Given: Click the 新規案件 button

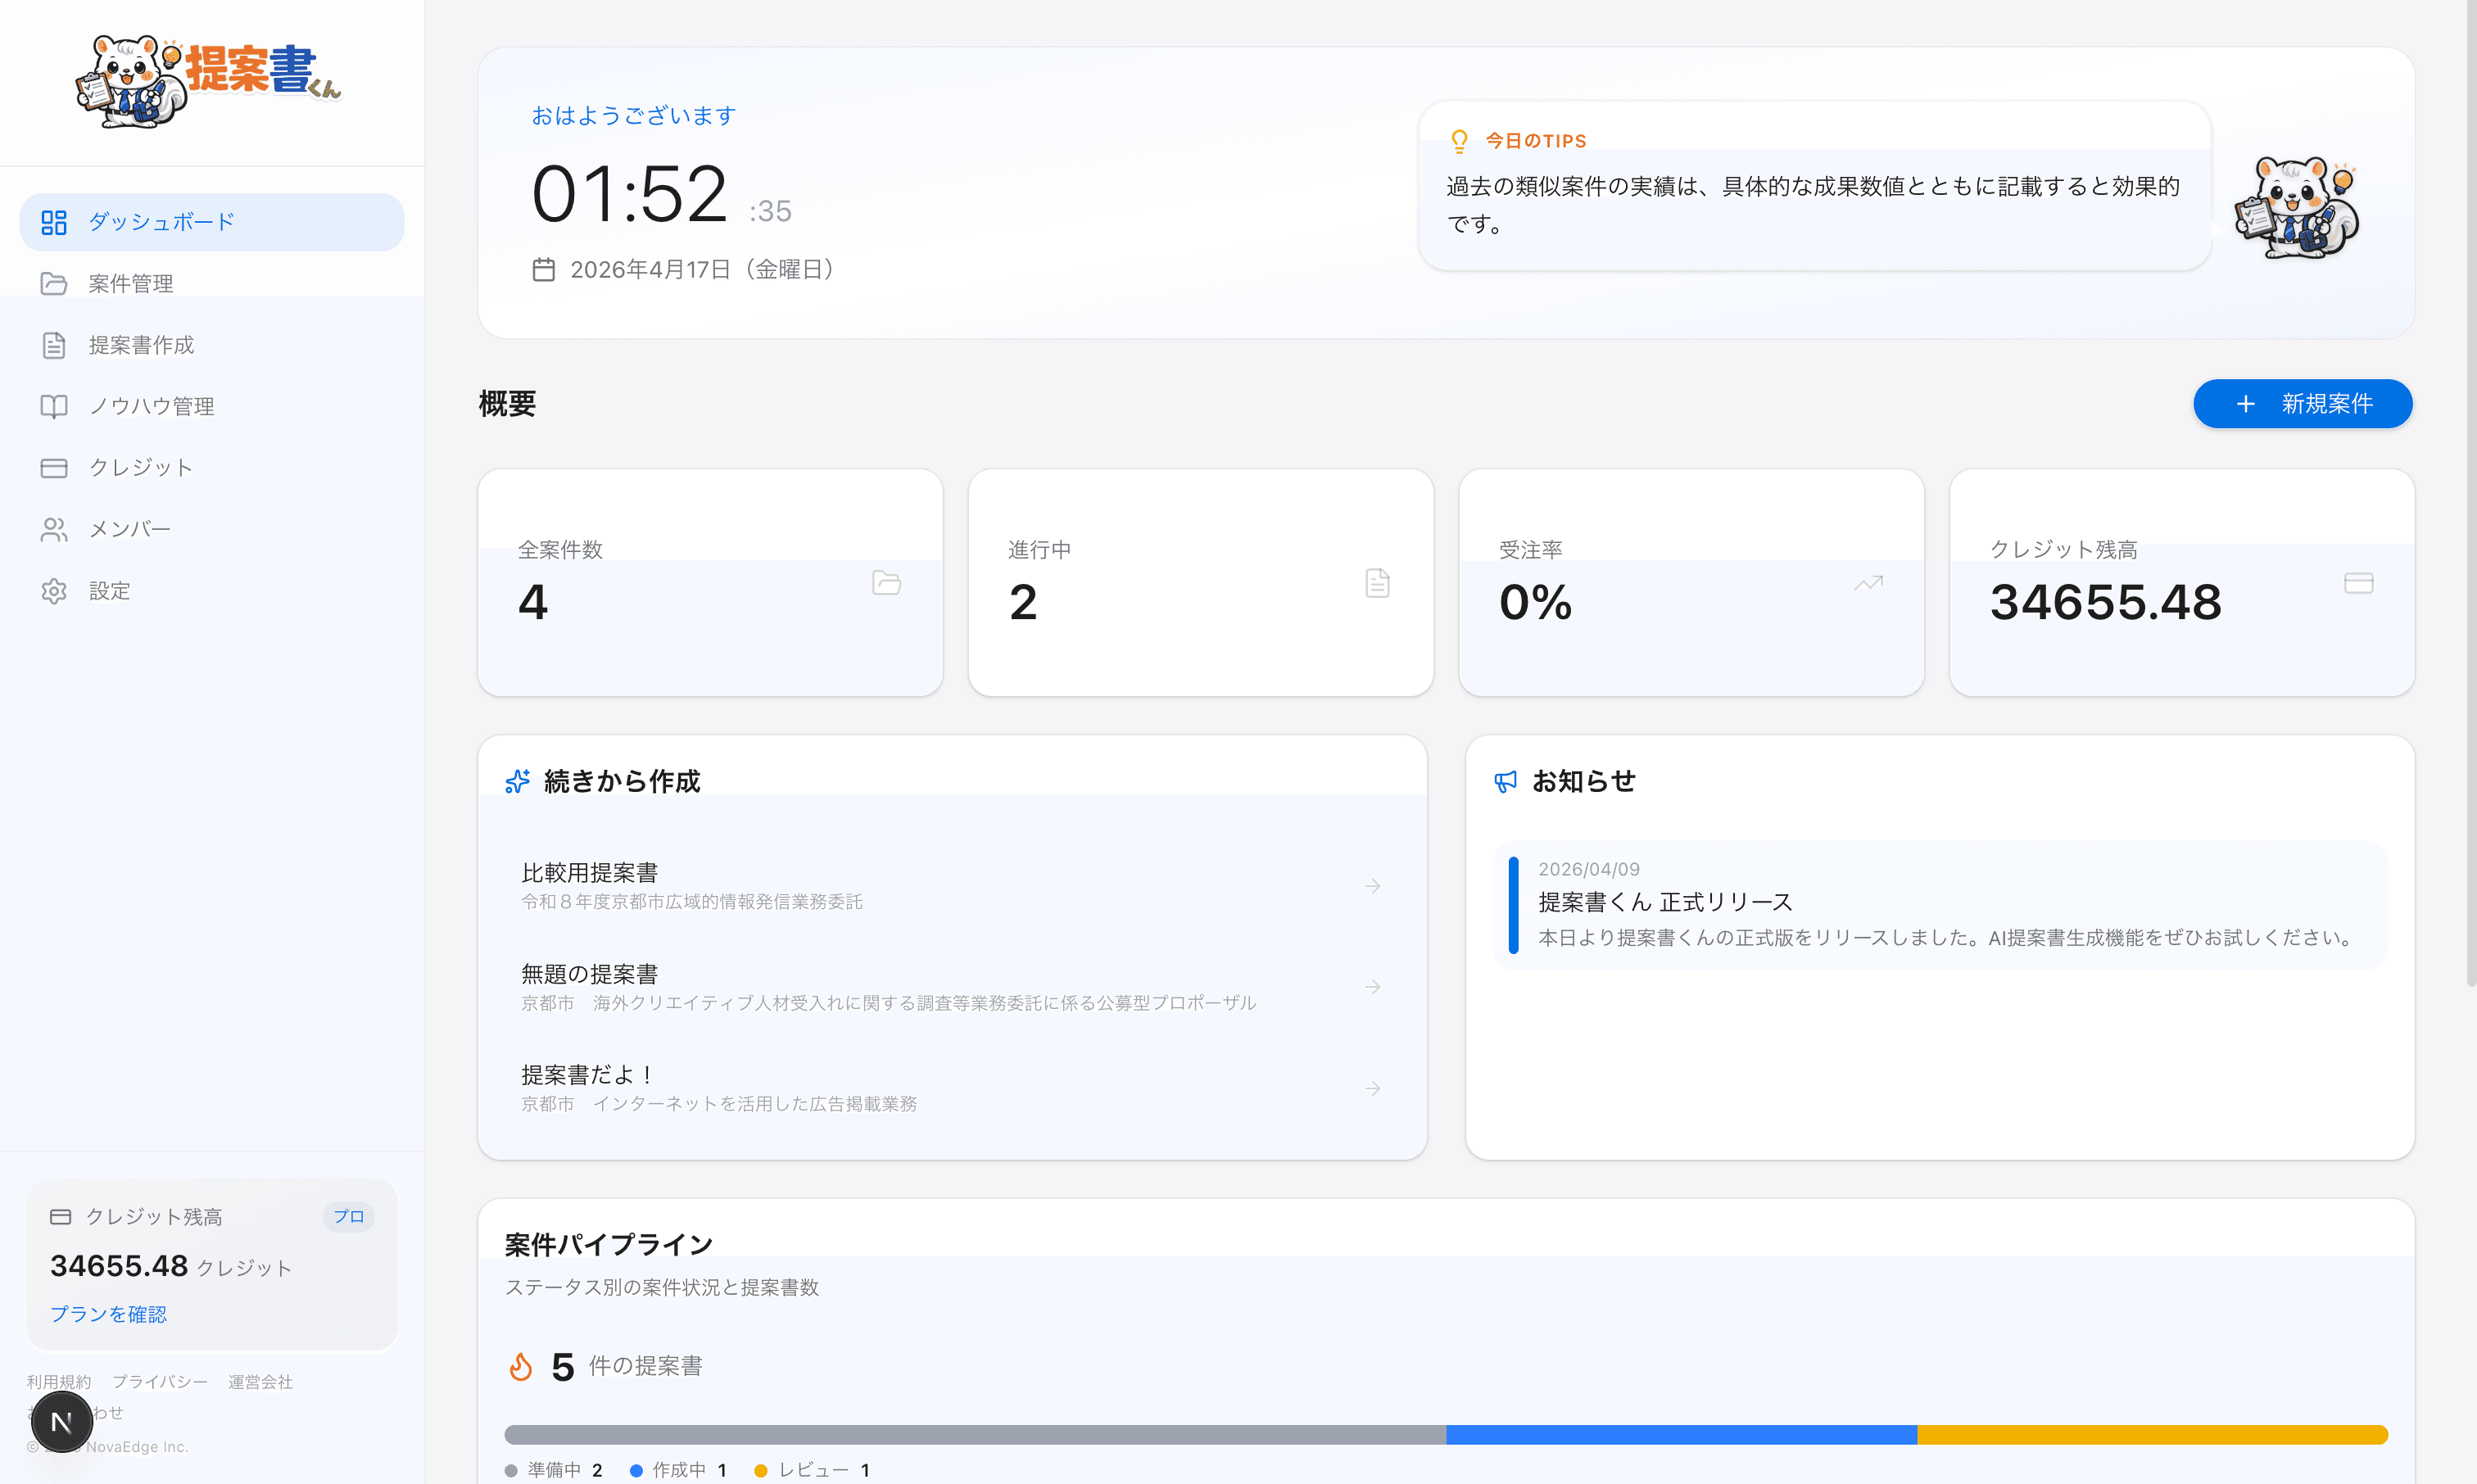Looking at the screenshot, I should coord(2303,404).
